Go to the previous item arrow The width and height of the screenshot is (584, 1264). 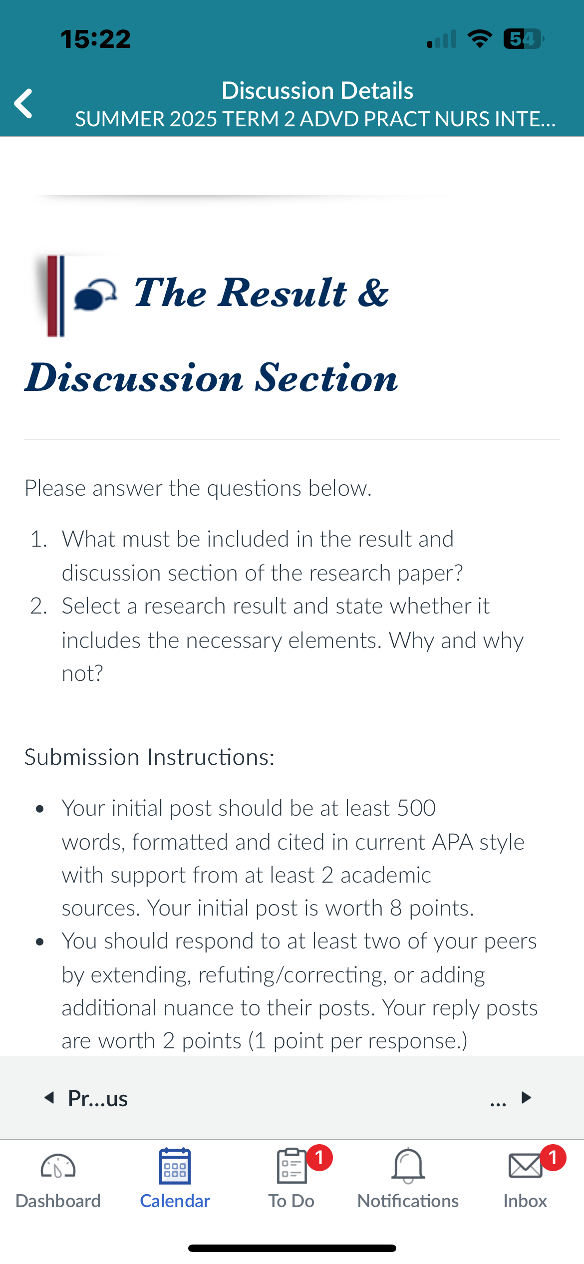point(49,1097)
